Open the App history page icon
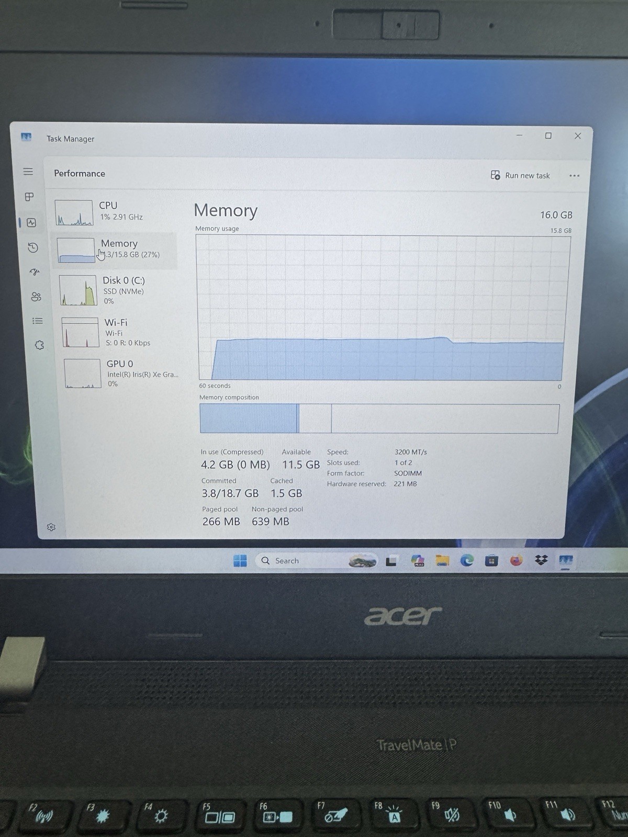Image resolution: width=628 pixels, height=837 pixels. point(32,247)
